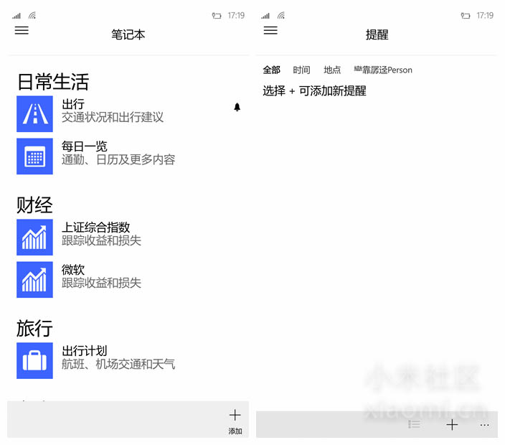Click the 笔记本 page title

pos(128,34)
